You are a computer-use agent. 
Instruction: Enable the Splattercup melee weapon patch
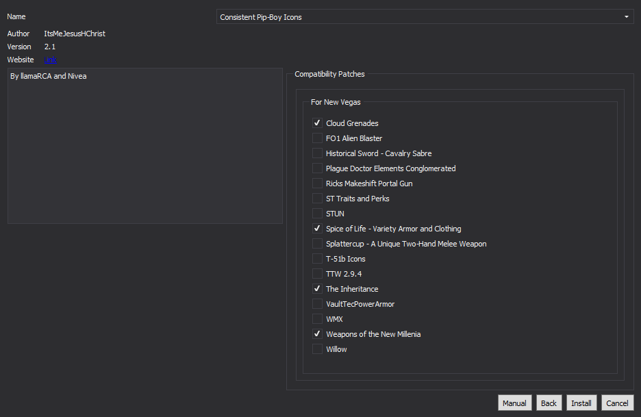coord(317,244)
